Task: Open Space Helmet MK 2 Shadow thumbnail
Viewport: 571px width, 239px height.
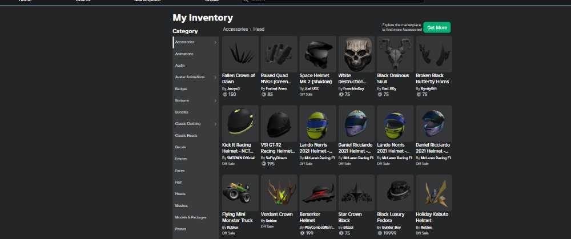Action: [317, 54]
